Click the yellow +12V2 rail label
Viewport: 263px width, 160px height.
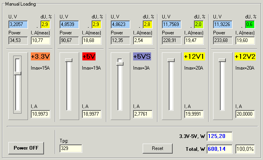[245, 56]
